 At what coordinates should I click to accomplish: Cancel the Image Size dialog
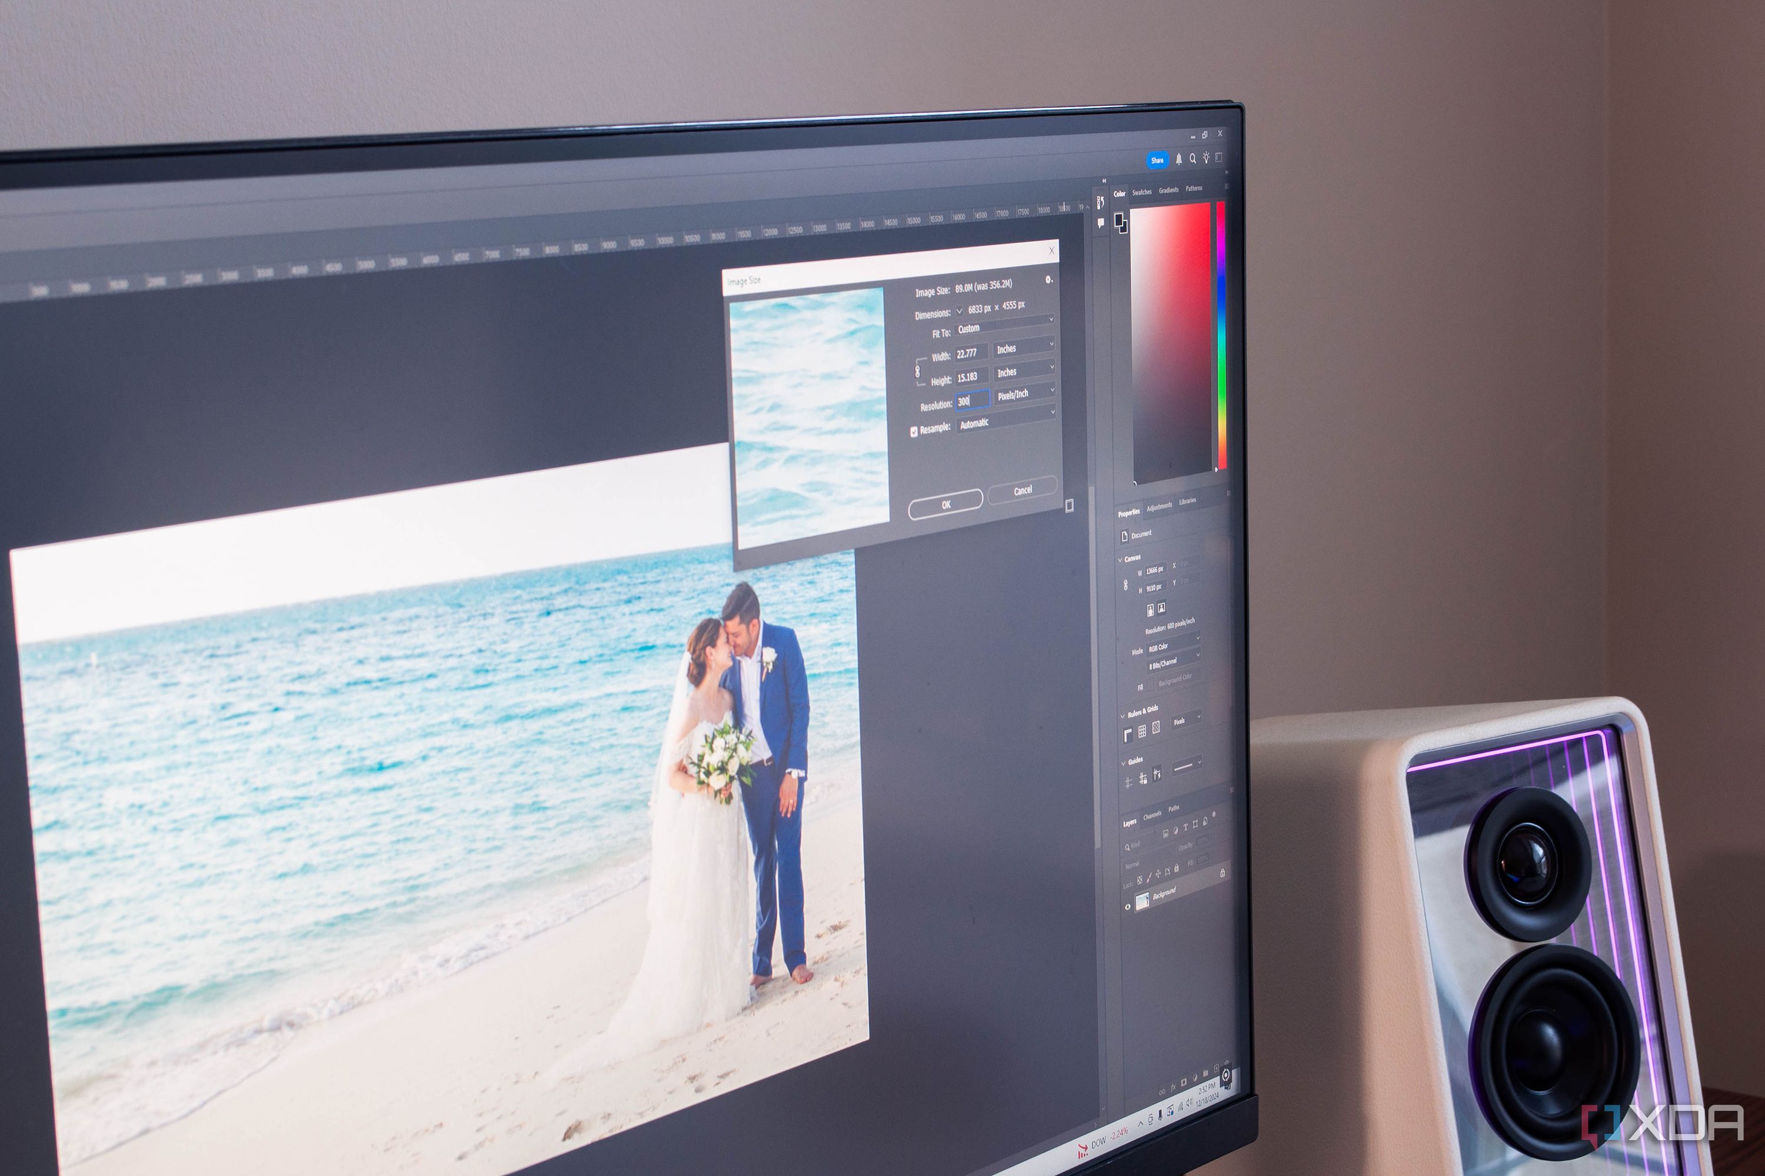(x=1023, y=490)
